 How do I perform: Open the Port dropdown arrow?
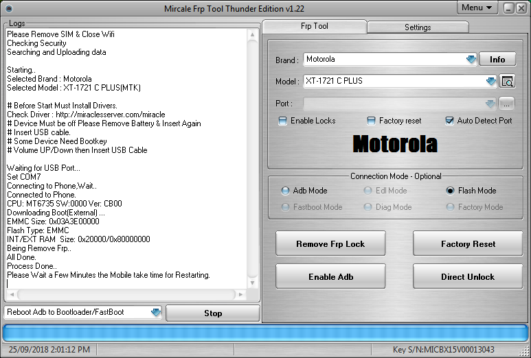click(490, 104)
